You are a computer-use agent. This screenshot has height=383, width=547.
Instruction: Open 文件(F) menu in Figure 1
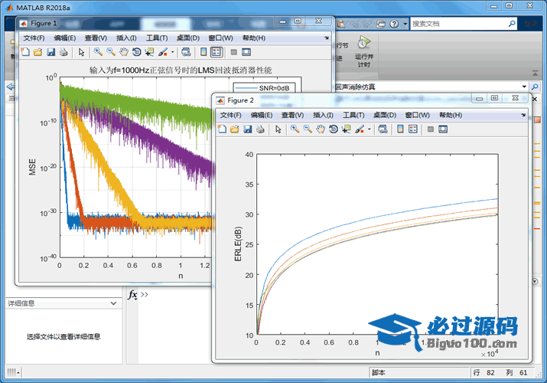34,38
